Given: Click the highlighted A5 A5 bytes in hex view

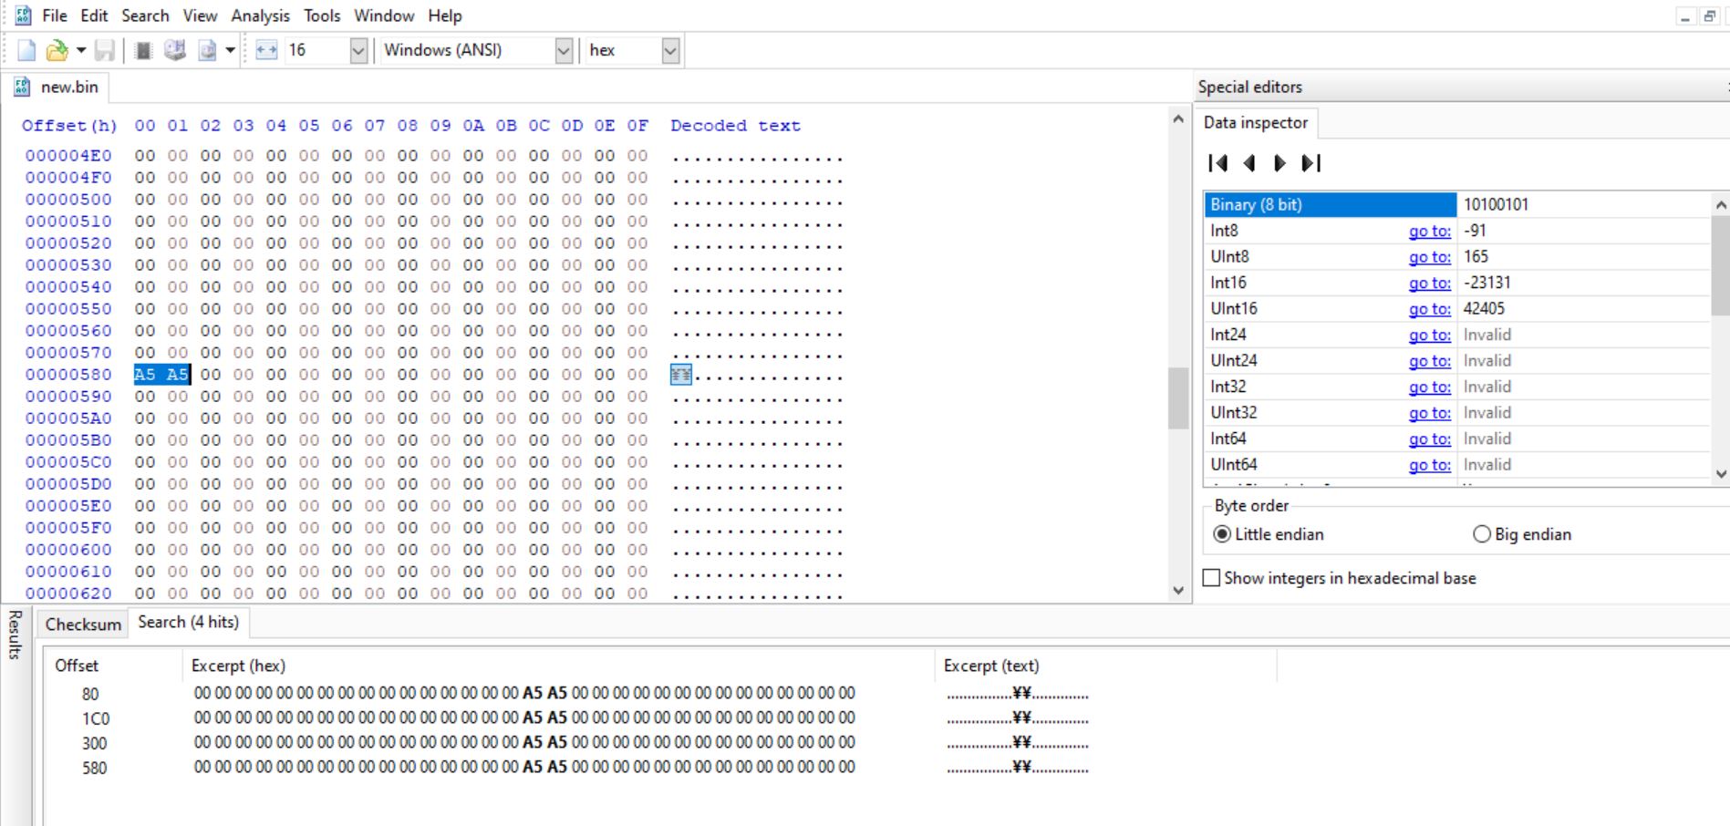Looking at the screenshot, I should 161,375.
